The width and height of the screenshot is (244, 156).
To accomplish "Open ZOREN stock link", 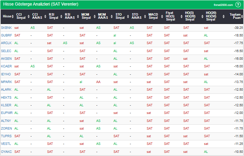I will (7, 128).
